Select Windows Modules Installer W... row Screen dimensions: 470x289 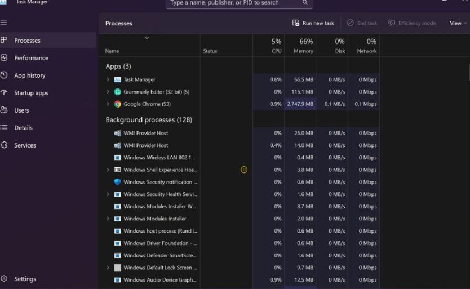coord(239,207)
